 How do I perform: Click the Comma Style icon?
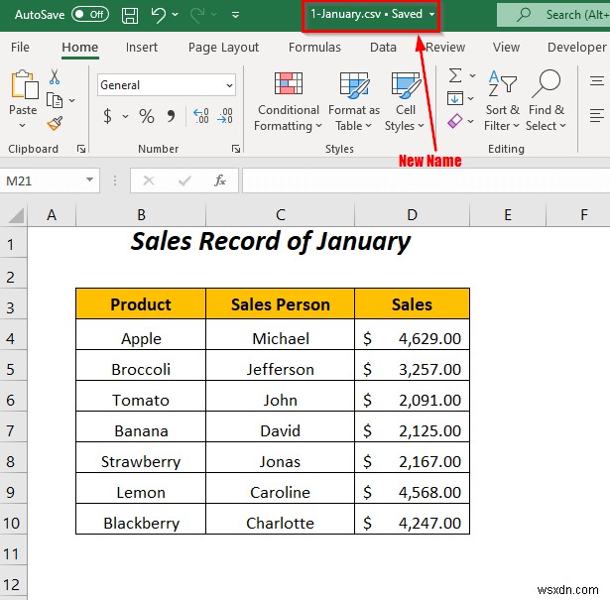170,117
